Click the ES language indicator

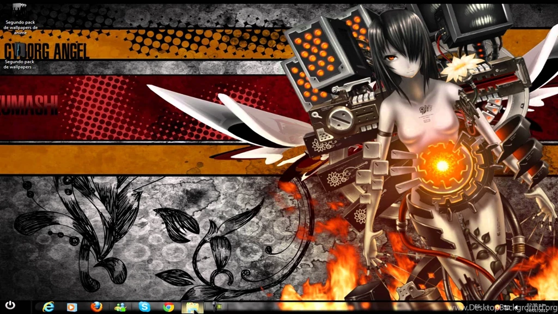click(x=477, y=307)
